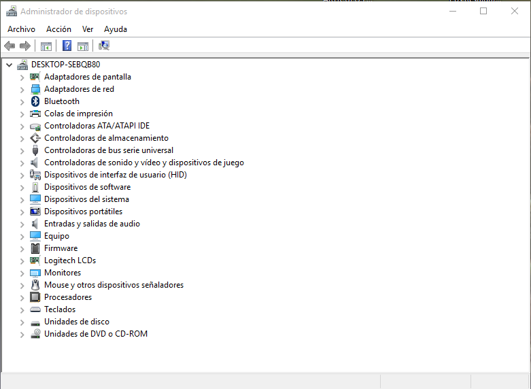Expand the Adaptadores de pantalla node

click(22, 78)
